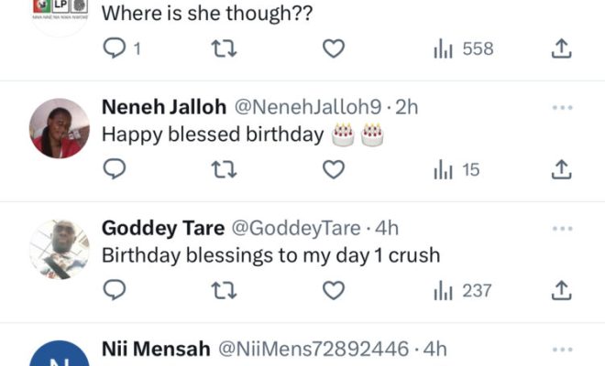Open more options for Nii Mensah's tweet

562,349
